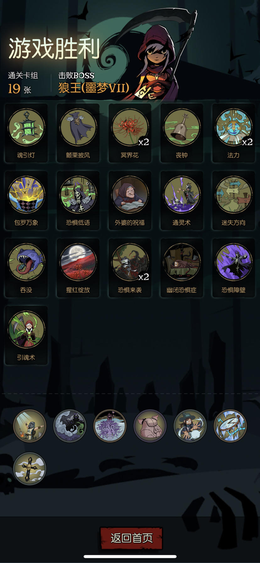This screenshot has height=563, width=260.
Task: View the 外婆的祝福 grandma card
Action: tap(130, 200)
